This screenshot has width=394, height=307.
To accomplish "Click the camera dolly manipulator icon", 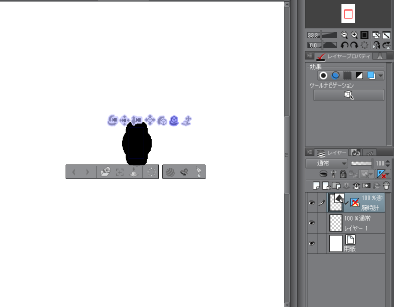I will (137, 120).
